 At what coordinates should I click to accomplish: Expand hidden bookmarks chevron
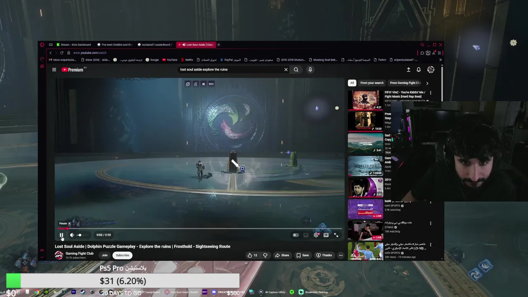pyautogui.click(x=440, y=60)
